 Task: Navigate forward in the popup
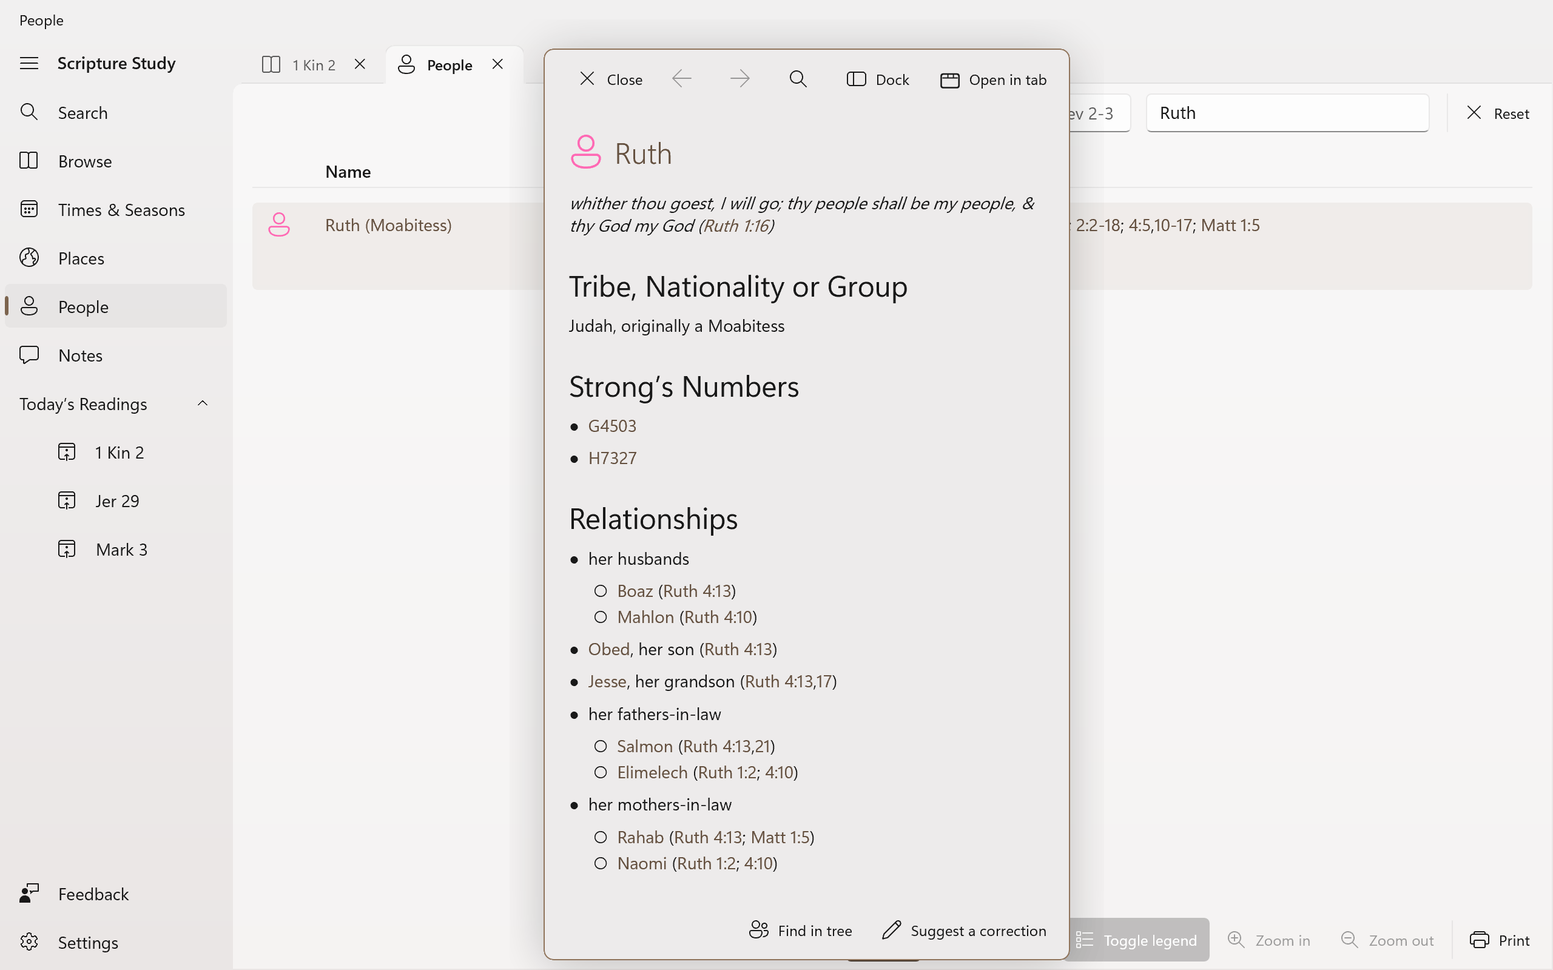(x=739, y=79)
